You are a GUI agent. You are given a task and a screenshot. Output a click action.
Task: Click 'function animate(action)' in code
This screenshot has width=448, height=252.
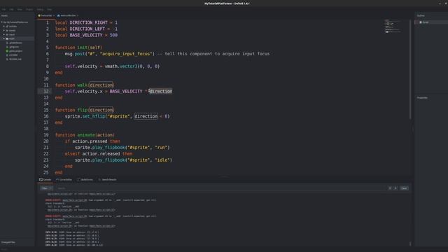[85, 135]
